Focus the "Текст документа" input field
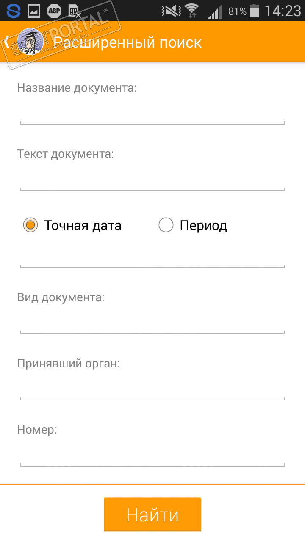Screen dimensions: 305x543 click(x=152, y=180)
